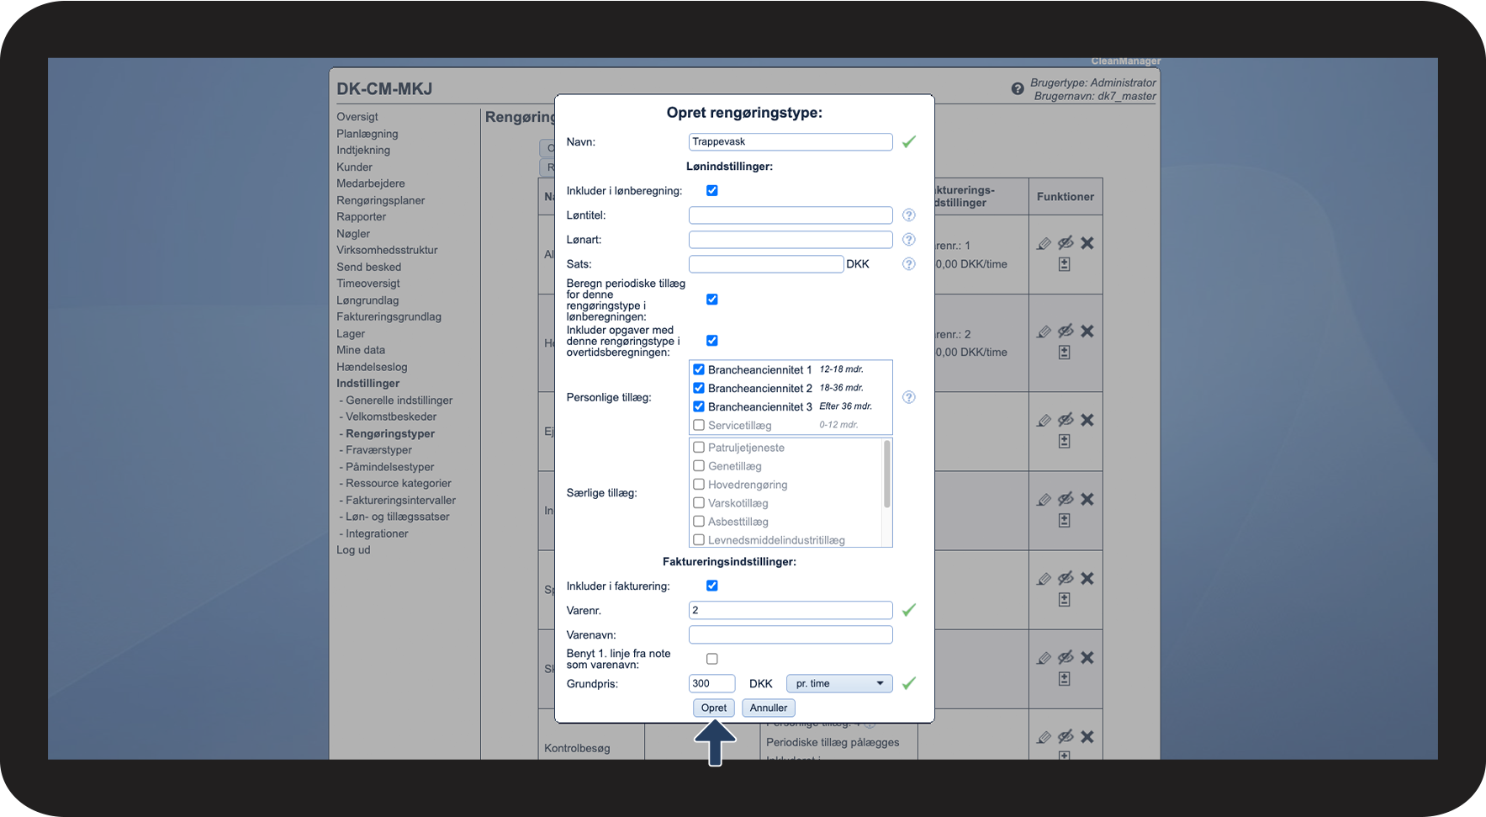Click the delete X icon in first row
Image resolution: width=1486 pixels, height=817 pixels.
(1087, 243)
